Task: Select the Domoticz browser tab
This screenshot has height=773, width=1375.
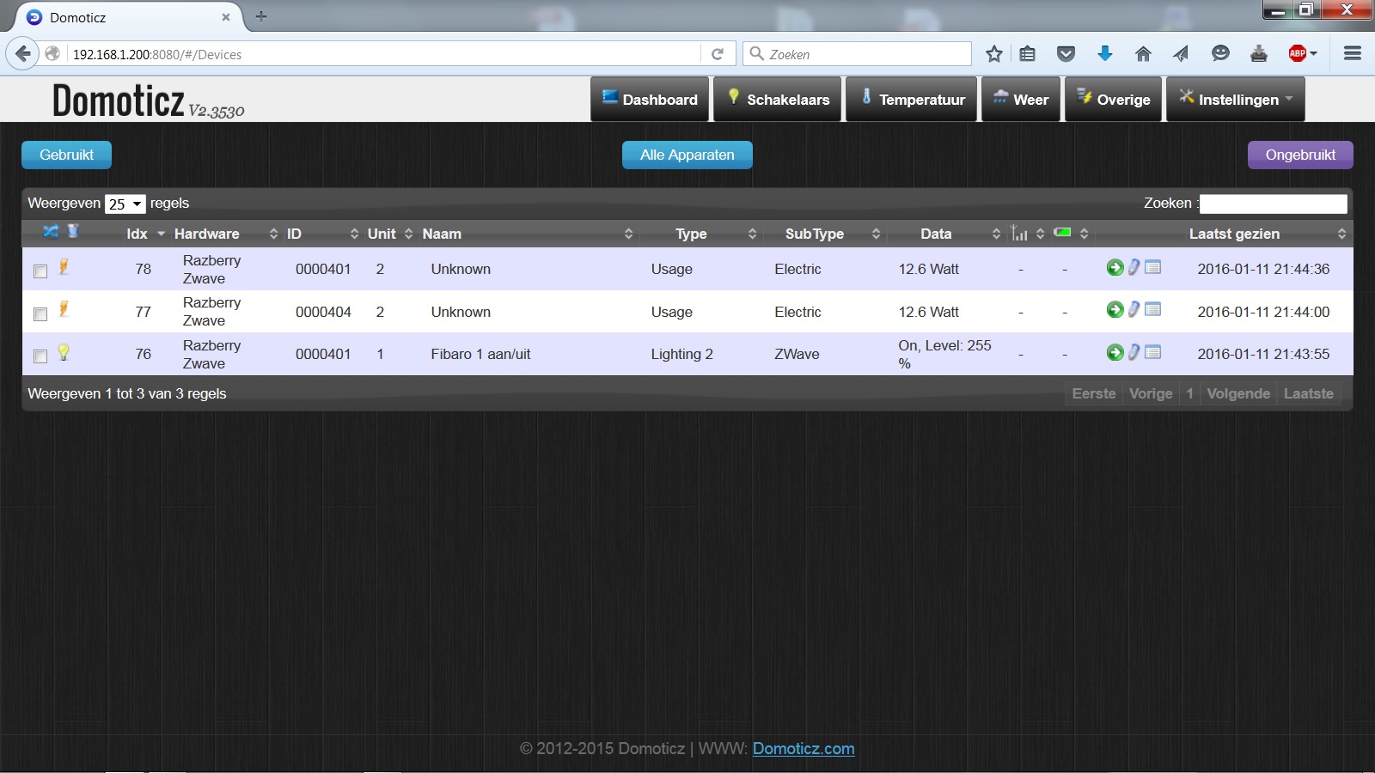Action: click(x=127, y=17)
